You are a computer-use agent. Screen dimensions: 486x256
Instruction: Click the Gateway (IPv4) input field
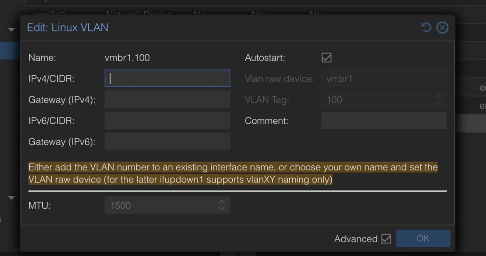click(x=168, y=100)
